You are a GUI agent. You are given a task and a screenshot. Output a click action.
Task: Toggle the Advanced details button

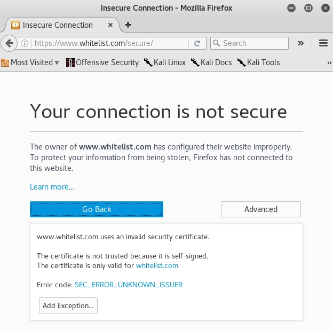261,209
